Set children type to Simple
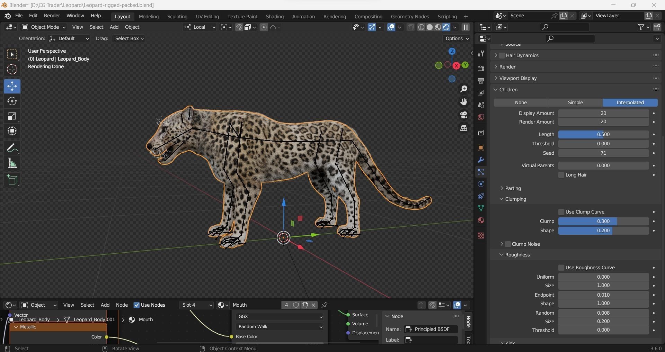The height and width of the screenshot is (352, 665). pyautogui.click(x=575, y=102)
